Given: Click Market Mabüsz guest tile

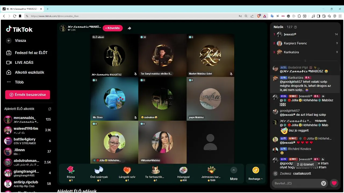Looking at the screenshot, I should tap(210, 55).
